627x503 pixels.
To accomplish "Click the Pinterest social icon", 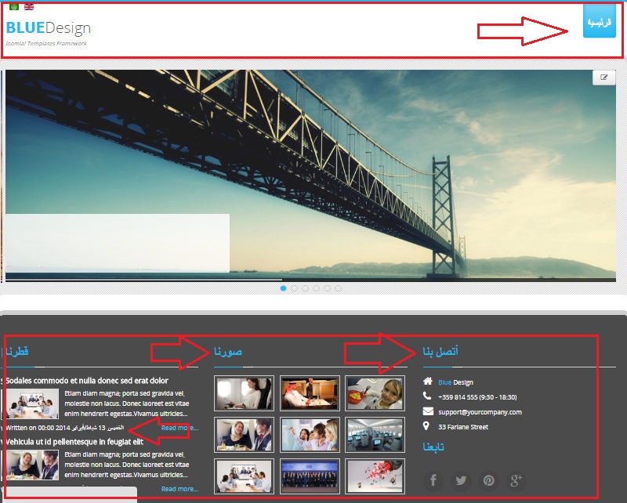I will tap(488, 480).
